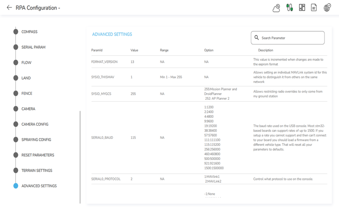This screenshot has width=339, height=222.
Task: View logs via the document icon
Action: (314, 7)
